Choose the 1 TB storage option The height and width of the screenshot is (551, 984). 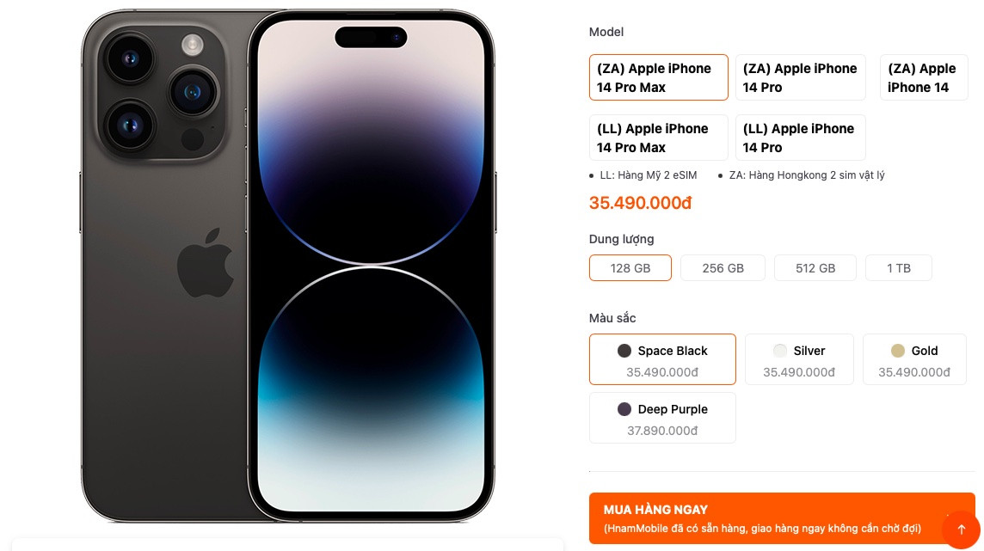tap(898, 267)
